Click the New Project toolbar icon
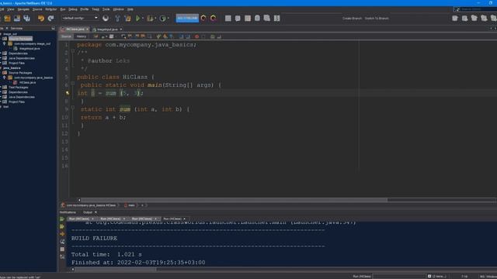Image resolution: width=497 pixels, height=279 pixels. 7,19
